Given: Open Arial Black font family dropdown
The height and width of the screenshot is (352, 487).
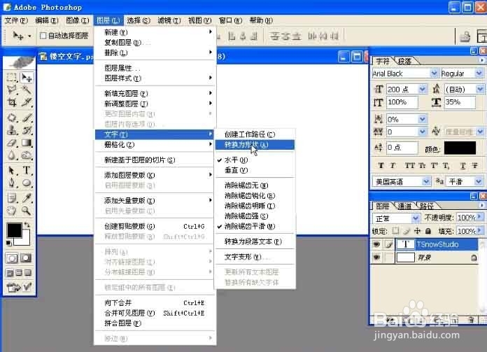Looking at the screenshot, I should 434,73.
